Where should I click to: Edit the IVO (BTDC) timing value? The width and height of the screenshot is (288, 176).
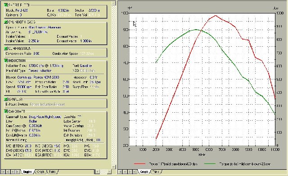[28, 146]
